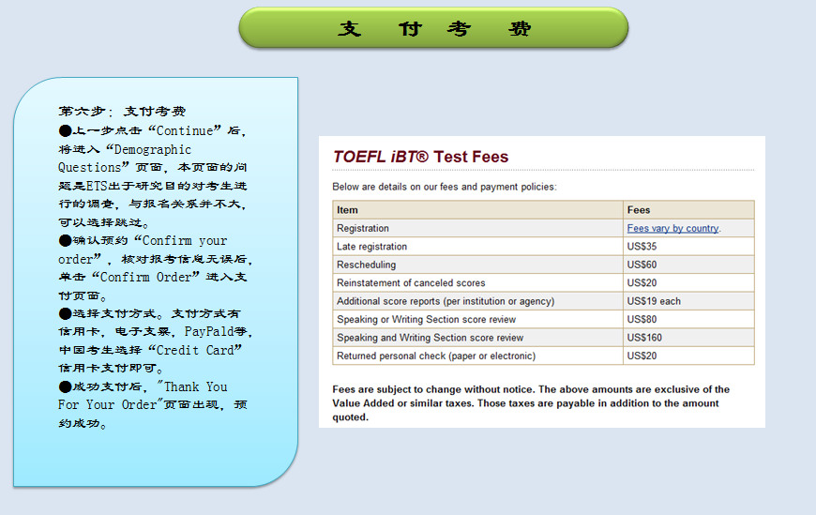Open the 'Fees vary by country' link
This screenshot has width=816, height=515.
click(672, 228)
